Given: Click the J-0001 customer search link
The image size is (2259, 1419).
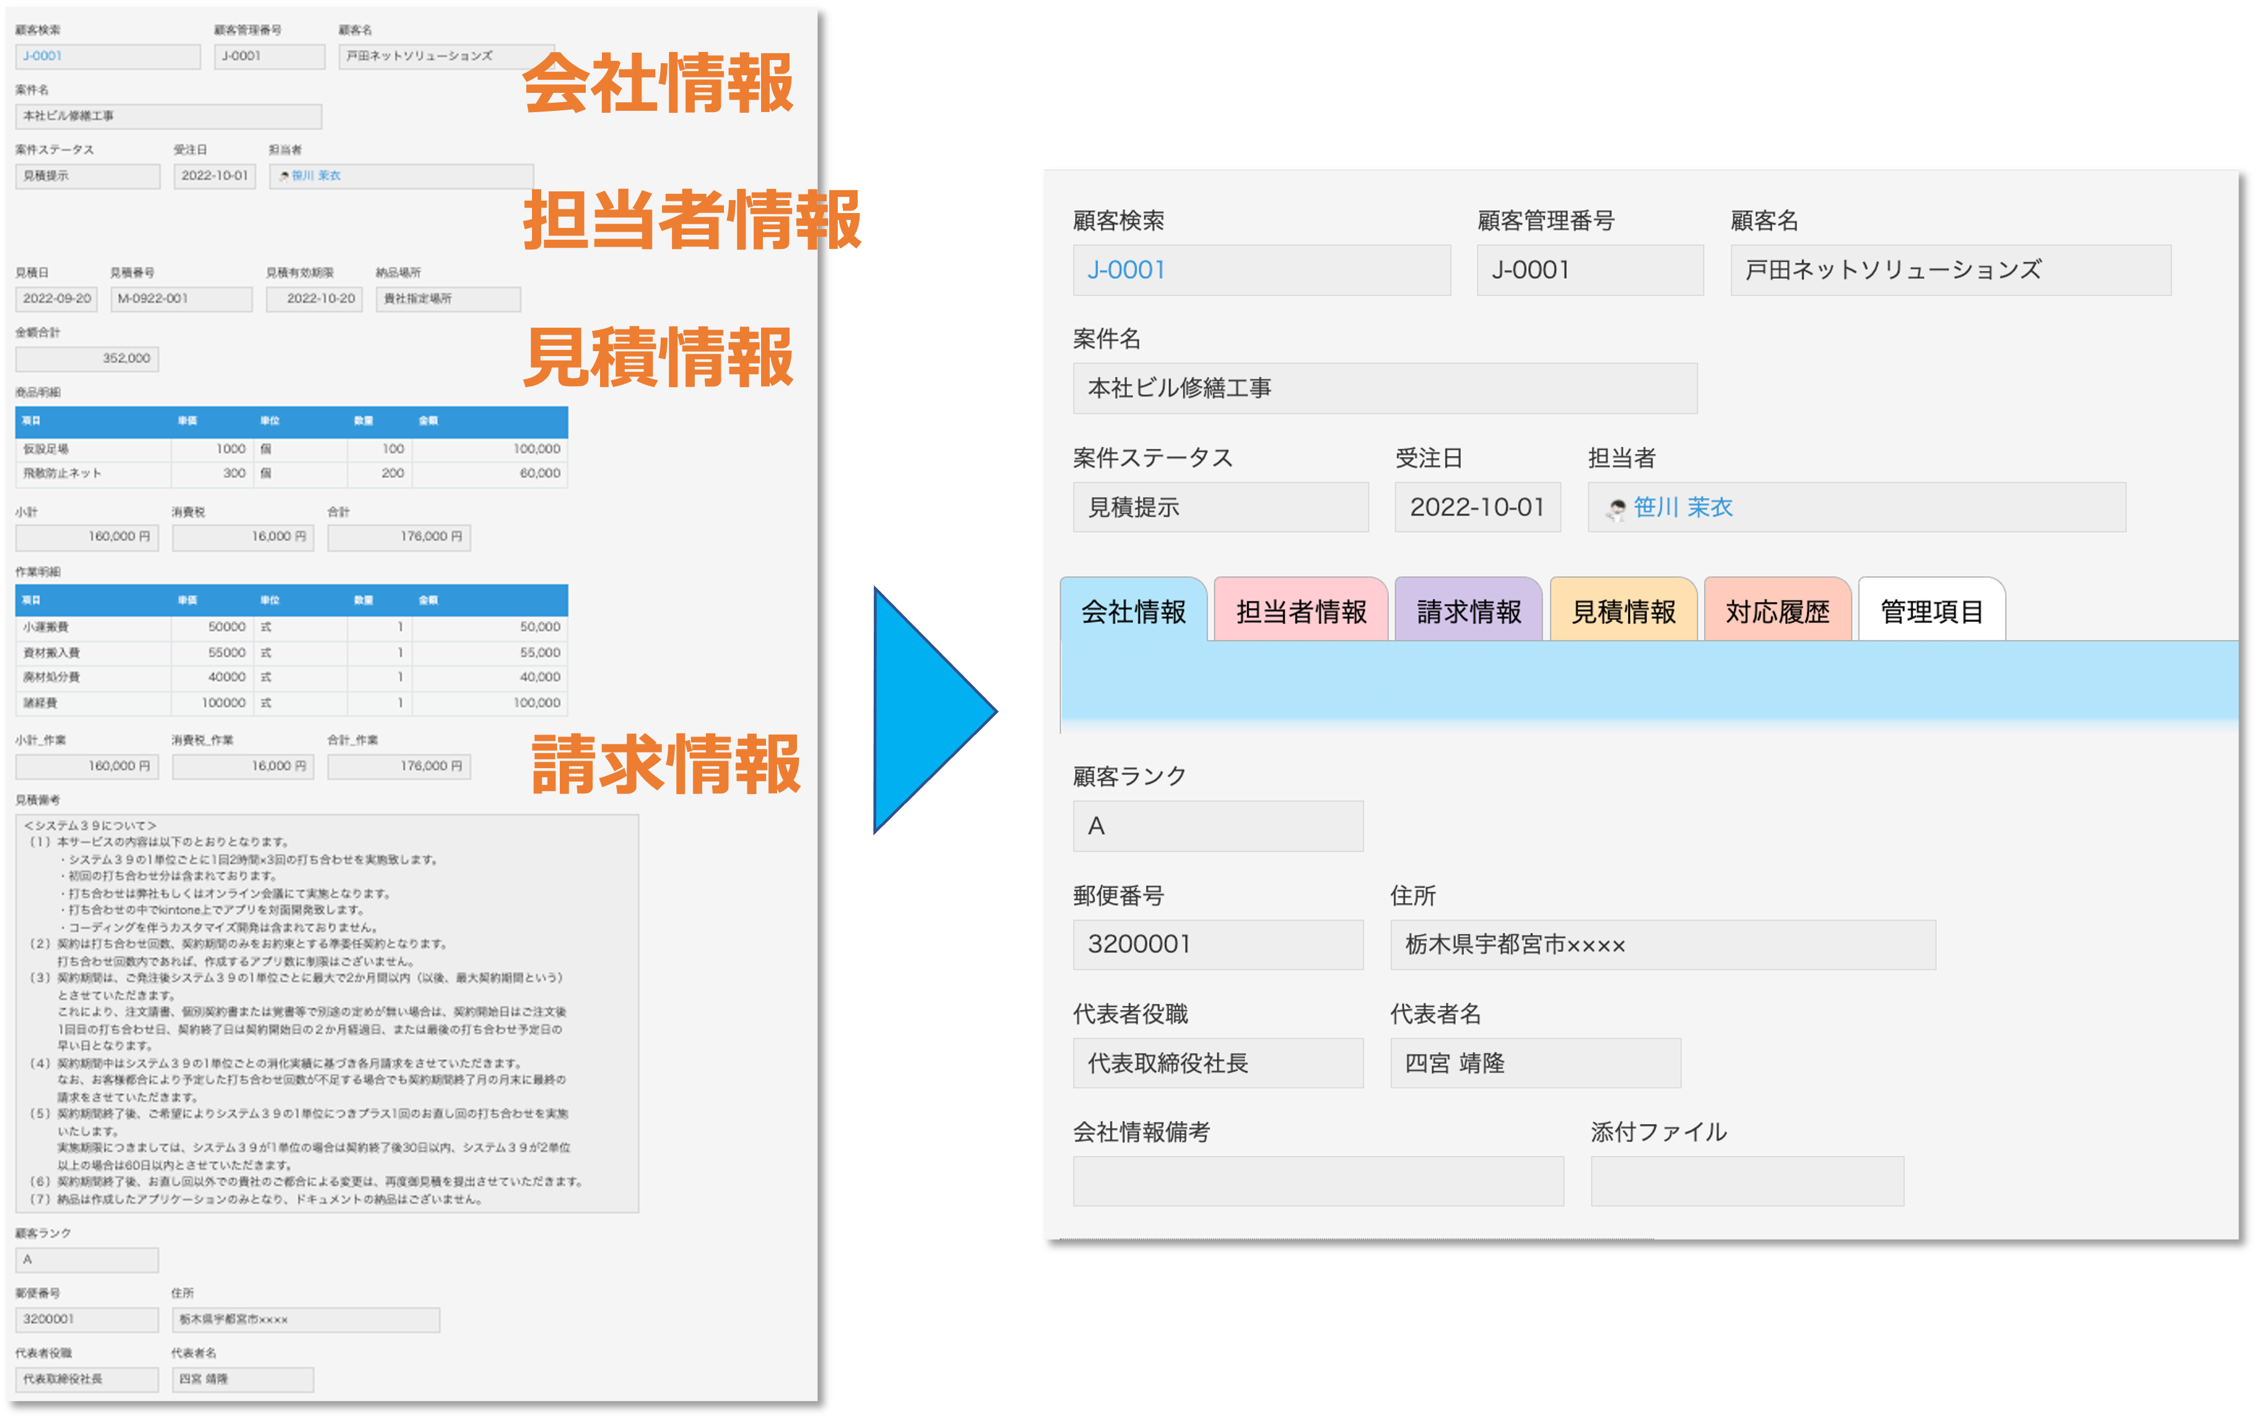Looking at the screenshot, I should pyautogui.click(x=1126, y=270).
